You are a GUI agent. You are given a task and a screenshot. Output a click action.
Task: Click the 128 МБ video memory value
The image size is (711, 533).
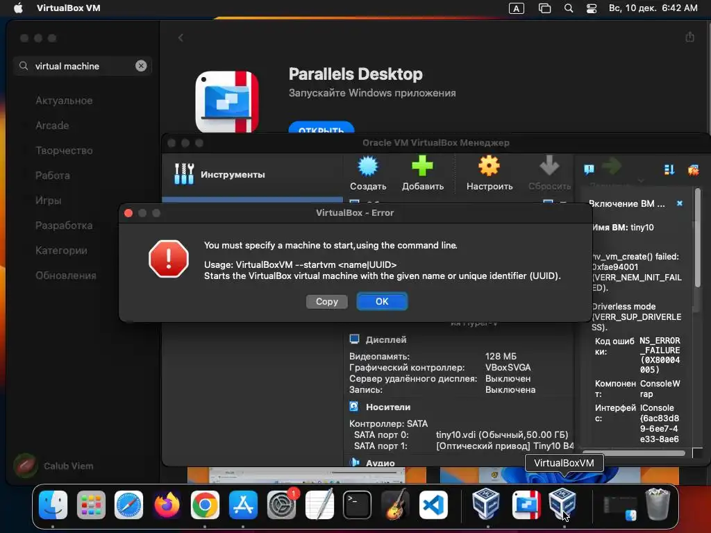[x=501, y=356]
